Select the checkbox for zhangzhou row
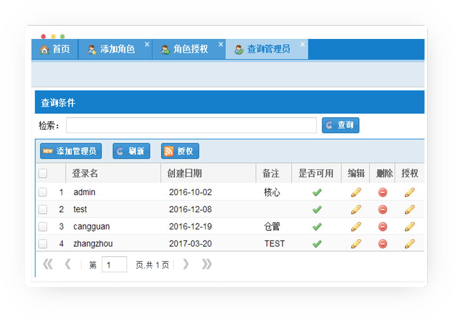Image resolution: width=456 pixels, height=320 pixels. click(43, 244)
